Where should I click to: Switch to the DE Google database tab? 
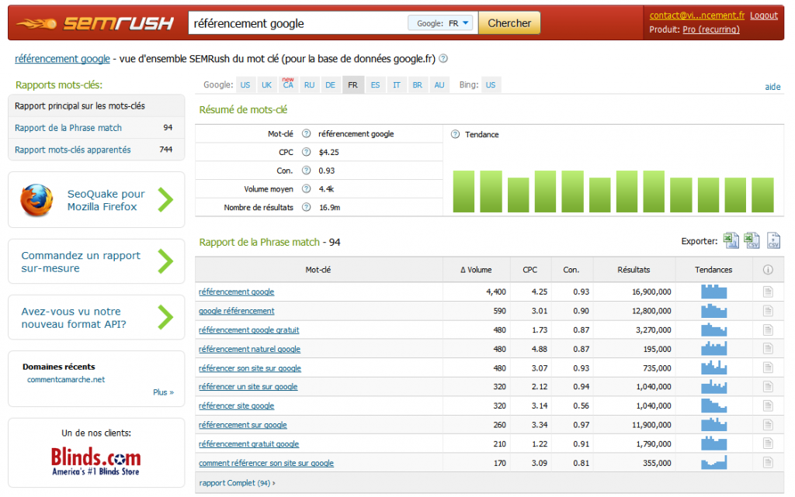pyautogui.click(x=330, y=85)
